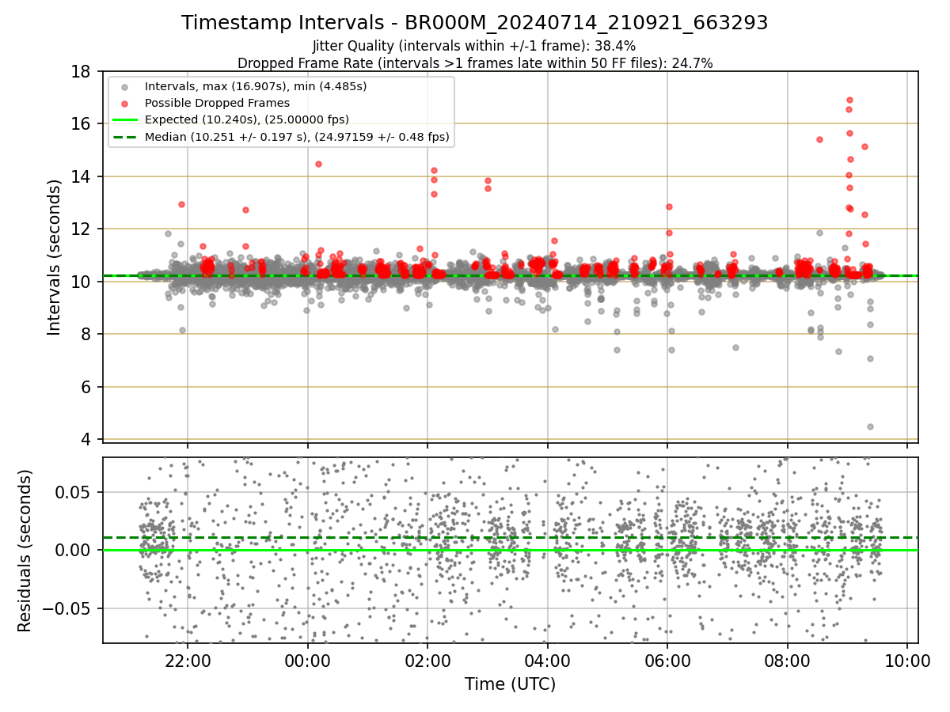Screen dimensions: 950x712
Task: Click the red dropped-frame point near 13s before 22:00
Action: 181,204
